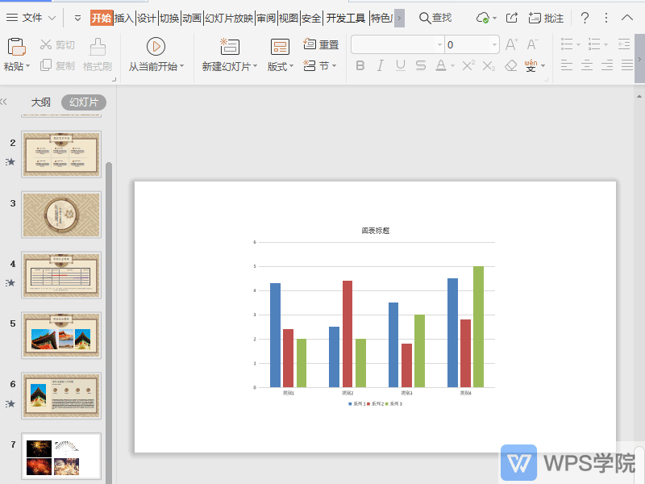Image resolution: width=645 pixels, height=484 pixels.
Task: Click the share icon in top bar
Action: coord(511,18)
